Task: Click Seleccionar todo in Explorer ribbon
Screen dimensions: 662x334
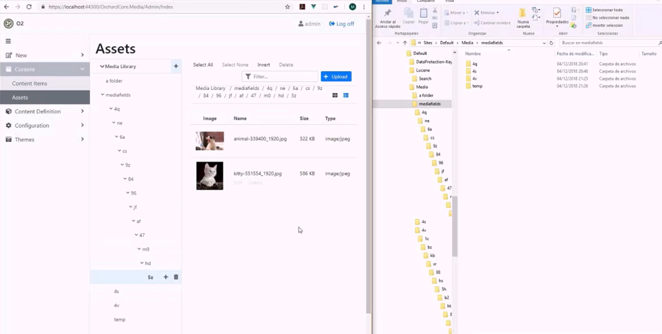Action: [x=604, y=10]
